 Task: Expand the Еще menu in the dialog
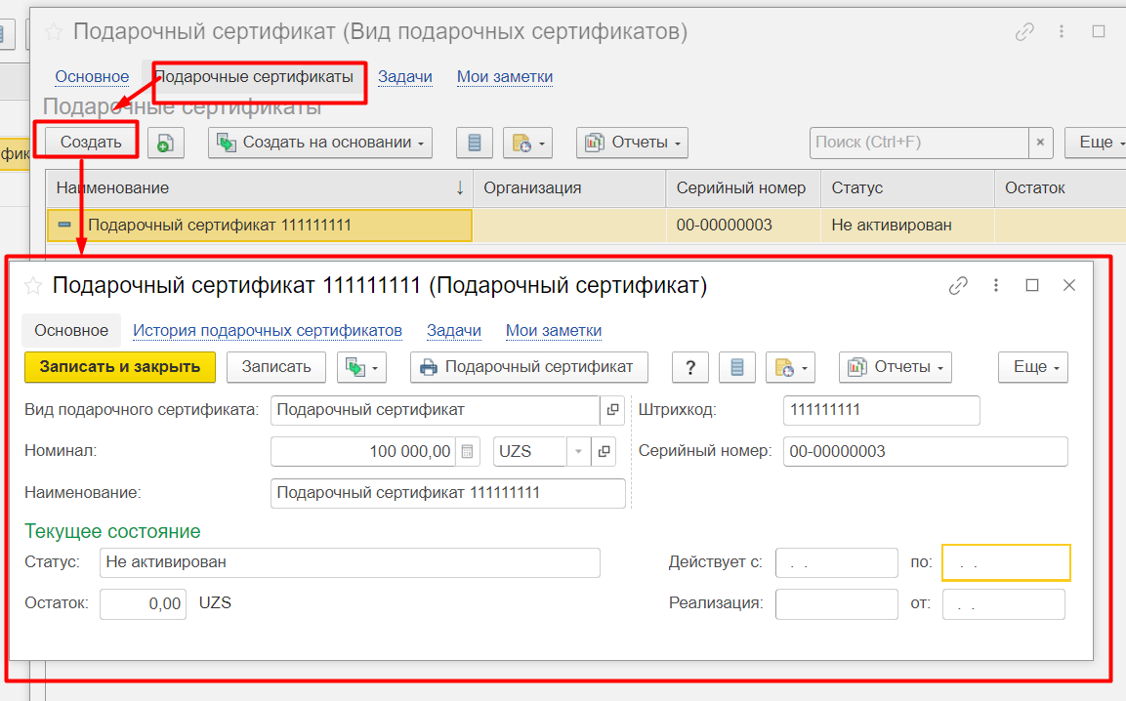pyautogui.click(x=1032, y=367)
